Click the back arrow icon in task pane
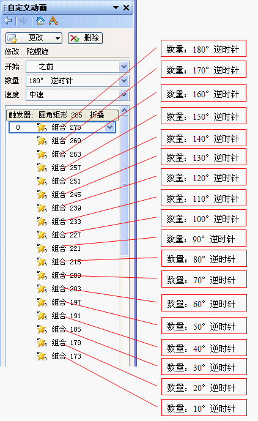The width and height of the screenshot is (258, 421). coord(8,21)
